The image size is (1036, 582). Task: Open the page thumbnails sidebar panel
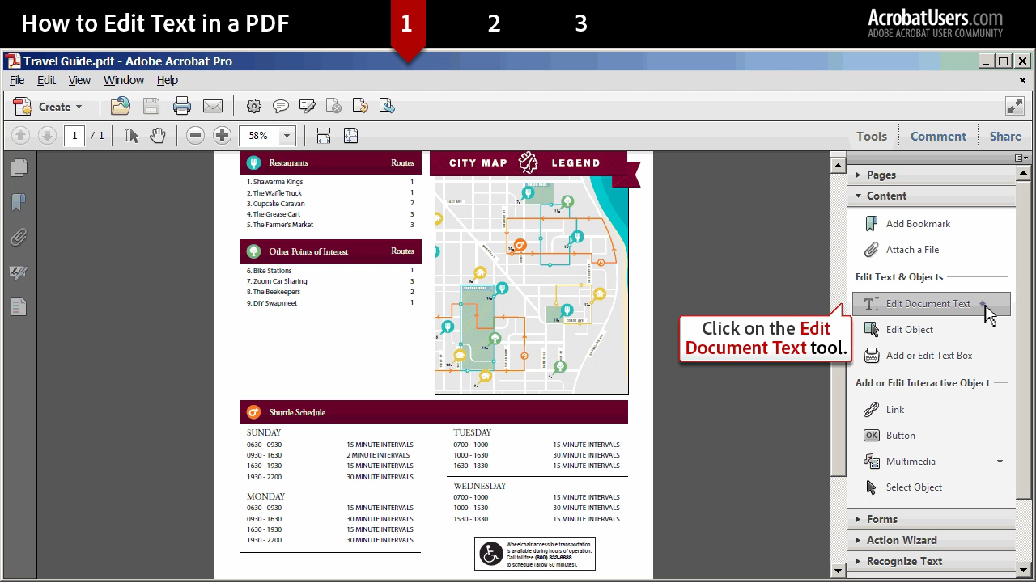(x=19, y=168)
